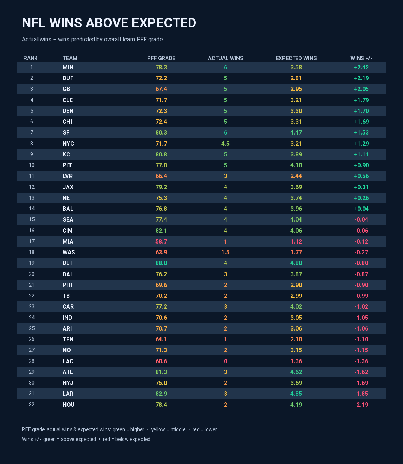Click the 'Actual wins − wins predicted' subtitle
Image resolution: width=403 pixels, height=464 pixels.
pos(92,39)
